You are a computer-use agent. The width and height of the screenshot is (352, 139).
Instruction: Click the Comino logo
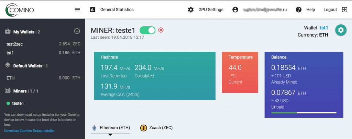click(x=20, y=10)
